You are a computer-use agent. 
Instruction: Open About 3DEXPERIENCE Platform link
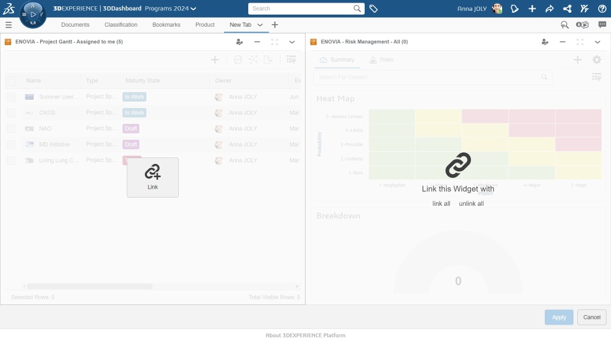coord(305,335)
